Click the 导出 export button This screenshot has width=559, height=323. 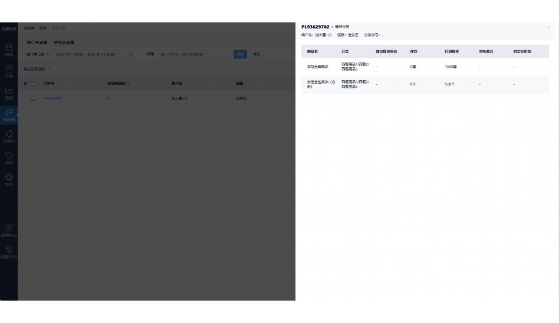(257, 54)
